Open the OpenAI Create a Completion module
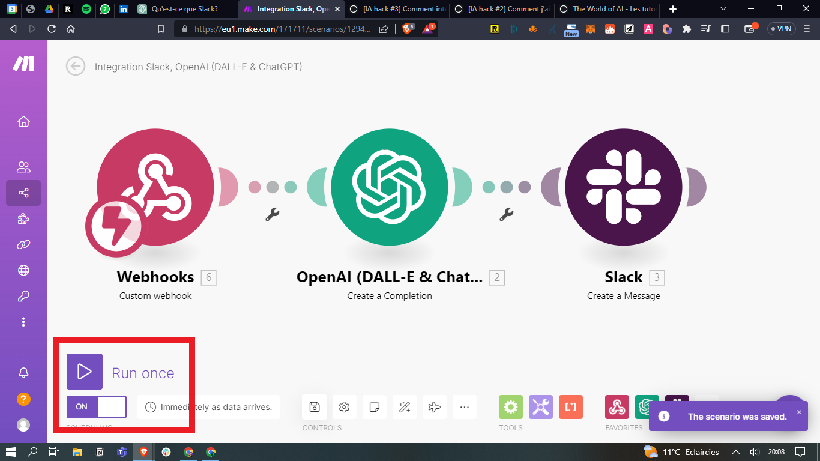This screenshot has width=820, height=461. (389, 187)
